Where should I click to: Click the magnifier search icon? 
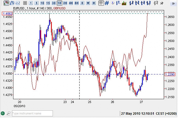coord(9,113)
